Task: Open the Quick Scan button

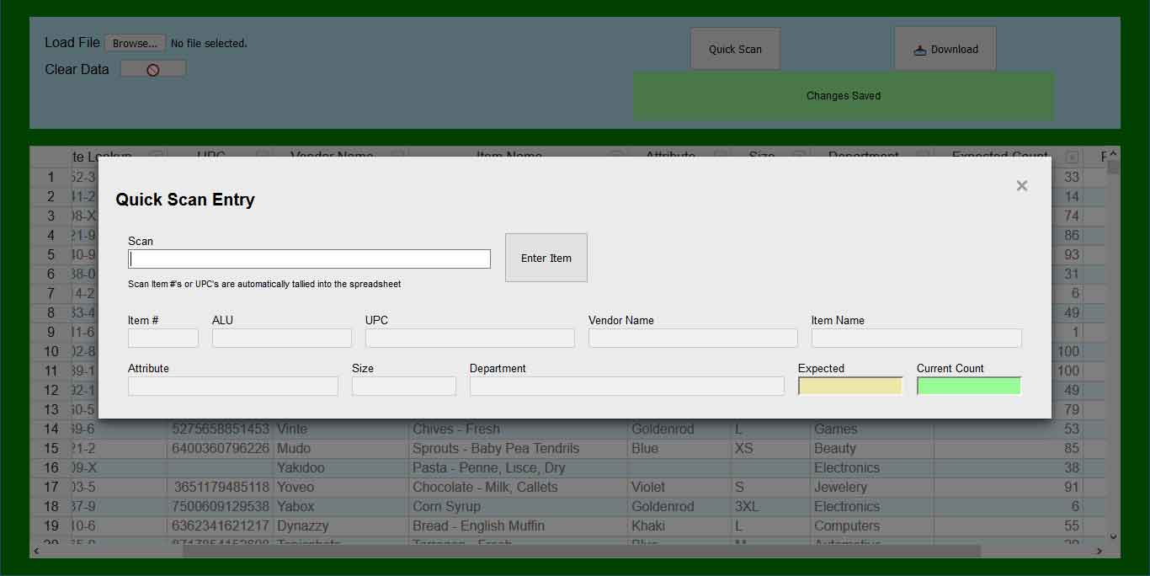Action: [x=735, y=50]
